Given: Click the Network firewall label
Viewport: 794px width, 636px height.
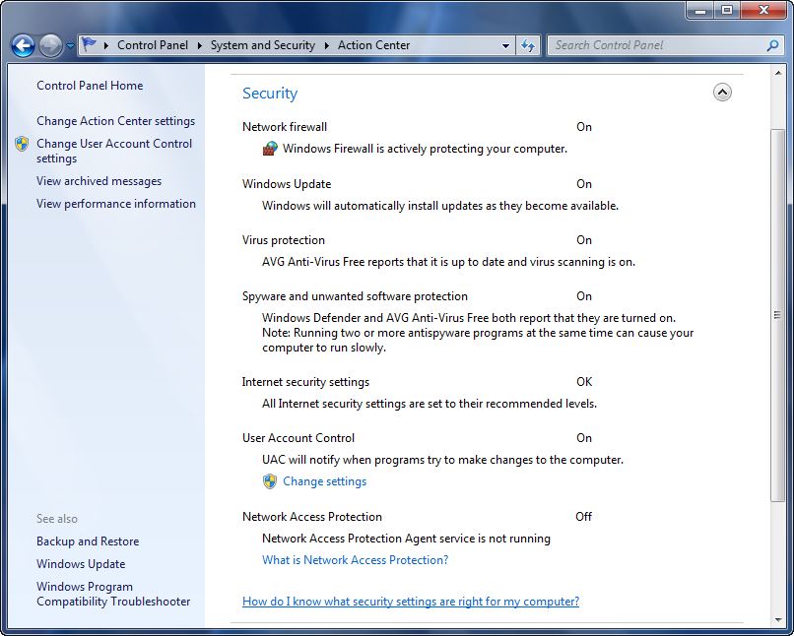Looking at the screenshot, I should [285, 126].
